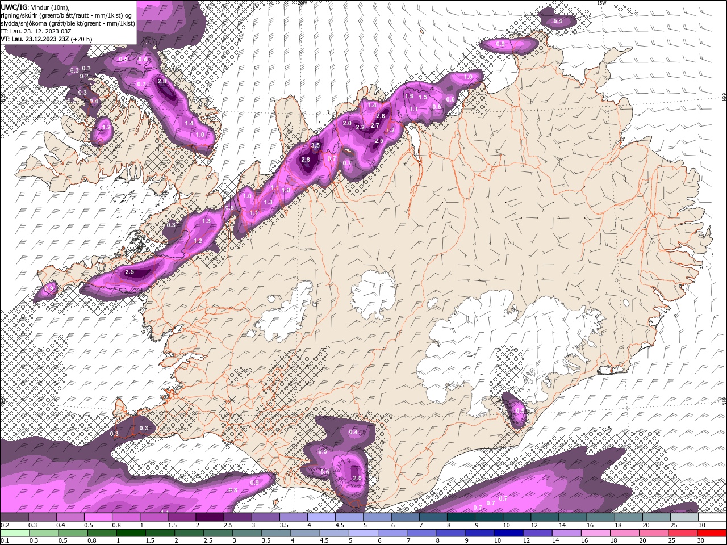Click the 2.6 precipitation value on the map
Image resolution: width=727 pixels, height=545 pixels.
[381, 116]
